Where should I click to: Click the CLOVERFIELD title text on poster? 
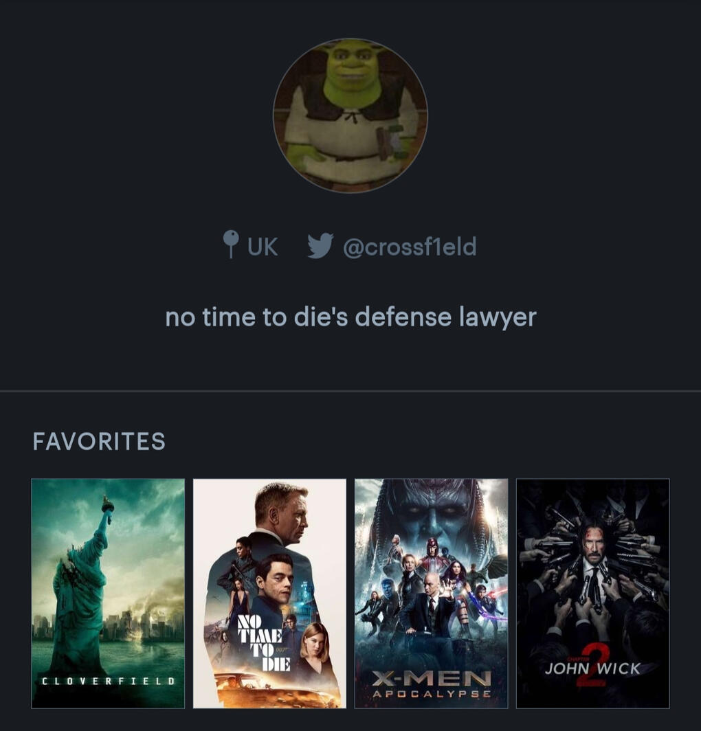[x=108, y=681]
